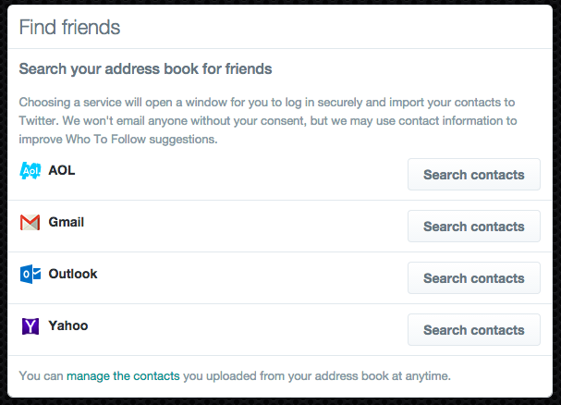Hit Search contacts in Yahoo row

click(x=473, y=329)
